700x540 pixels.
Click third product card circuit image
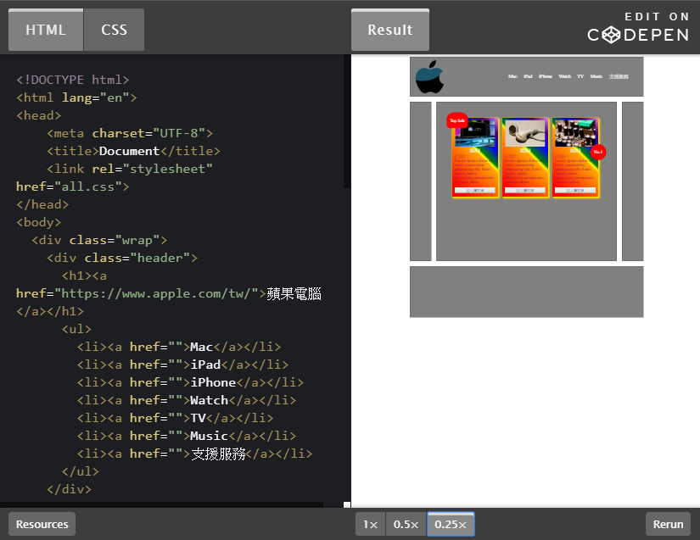pyautogui.click(x=575, y=133)
